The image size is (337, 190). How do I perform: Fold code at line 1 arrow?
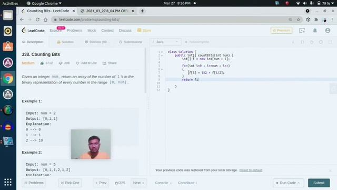coord(162,52)
